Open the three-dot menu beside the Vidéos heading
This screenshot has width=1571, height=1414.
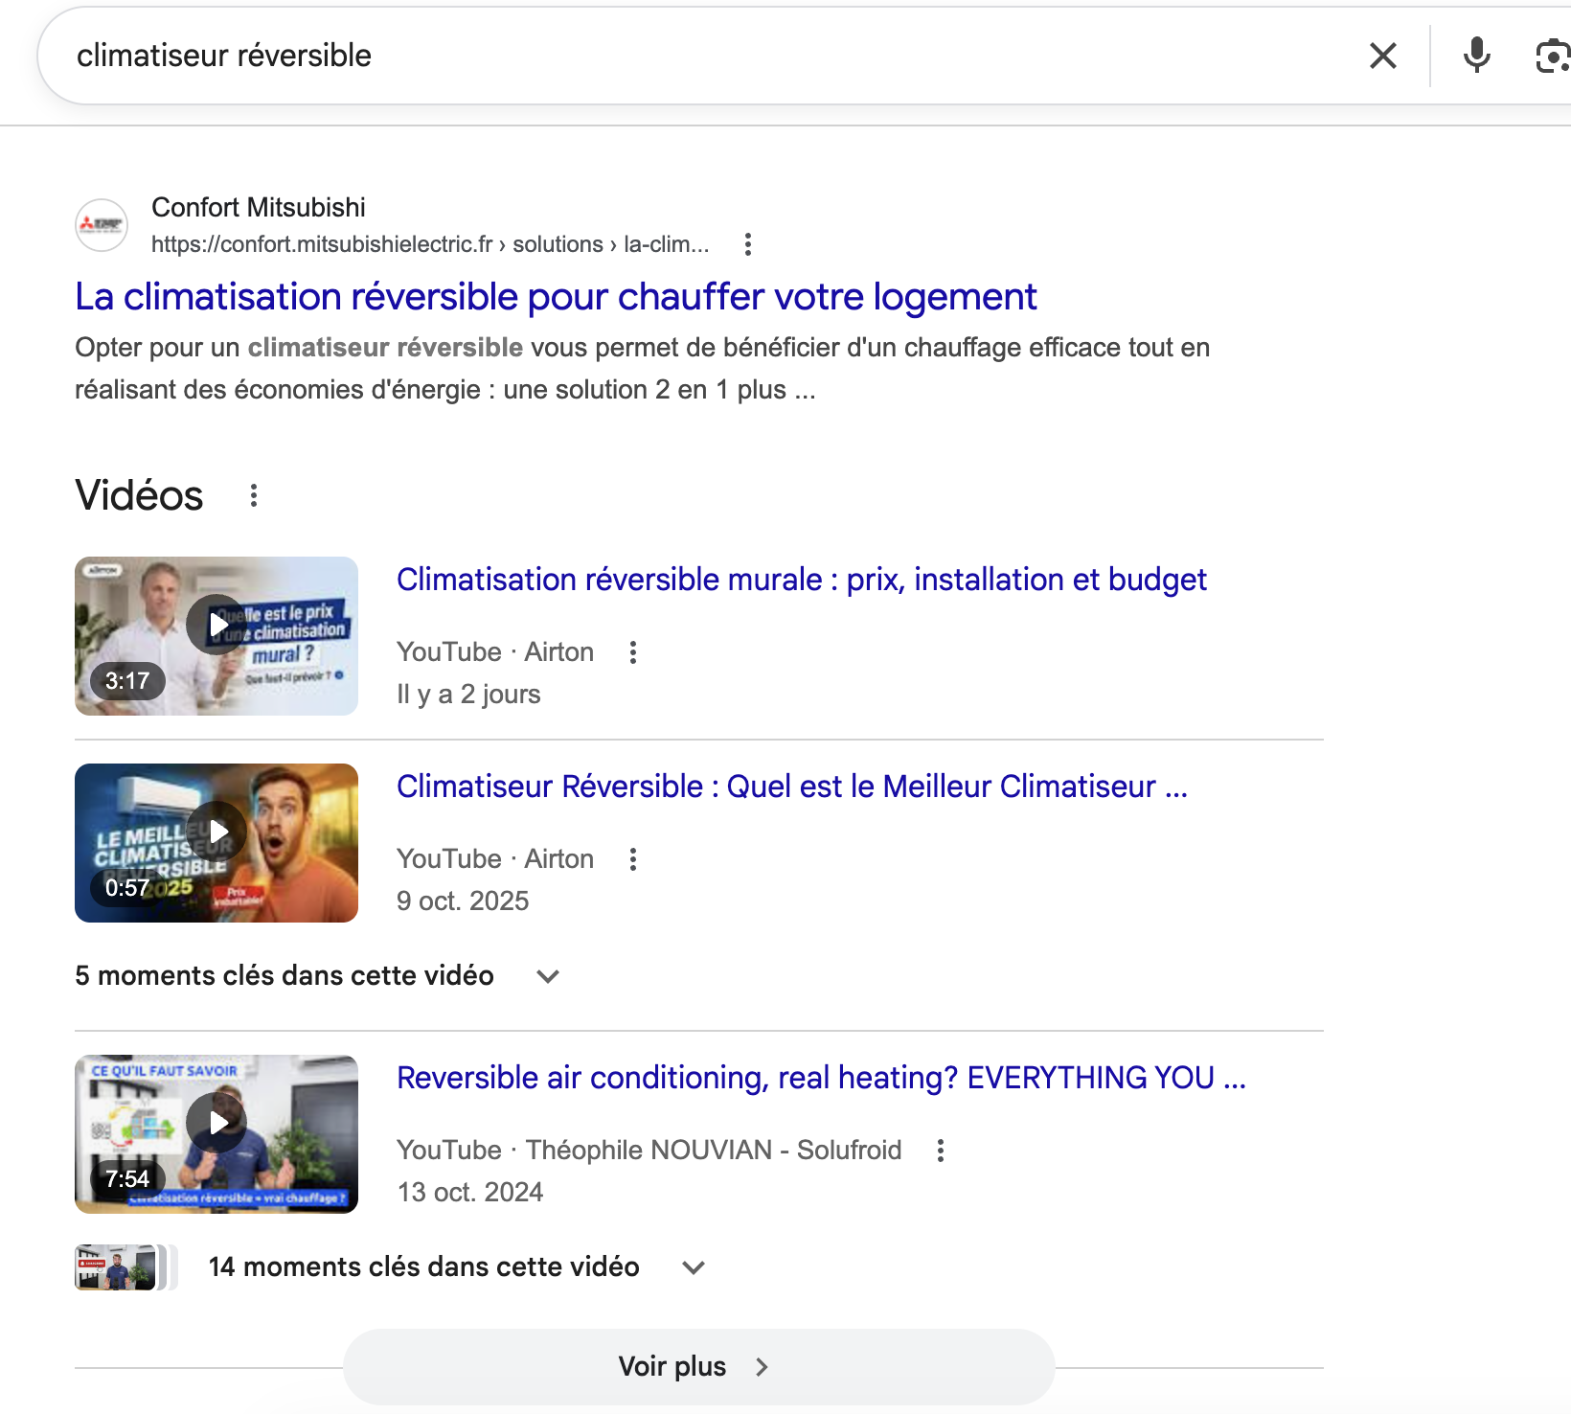(x=254, y=495)
